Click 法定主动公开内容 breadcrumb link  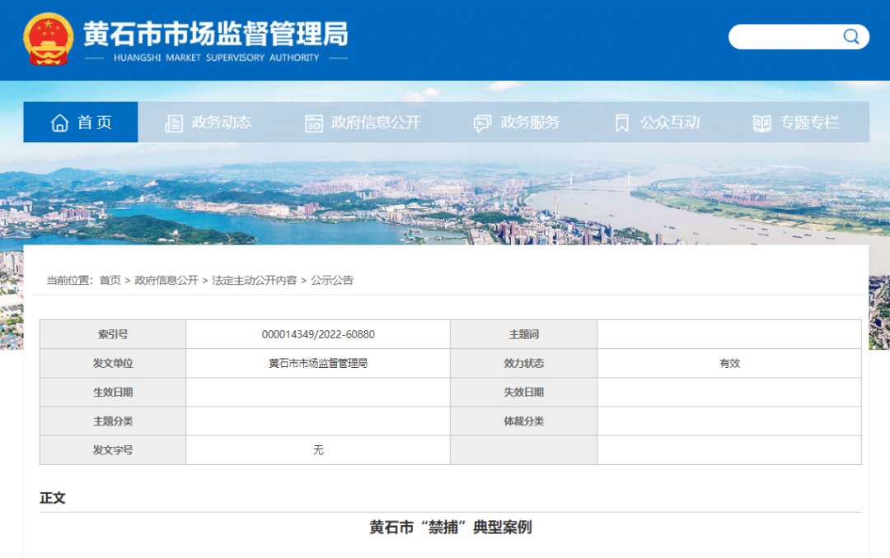click(255, 280)
